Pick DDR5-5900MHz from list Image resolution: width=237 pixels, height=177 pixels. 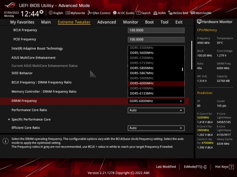(156, 78)
